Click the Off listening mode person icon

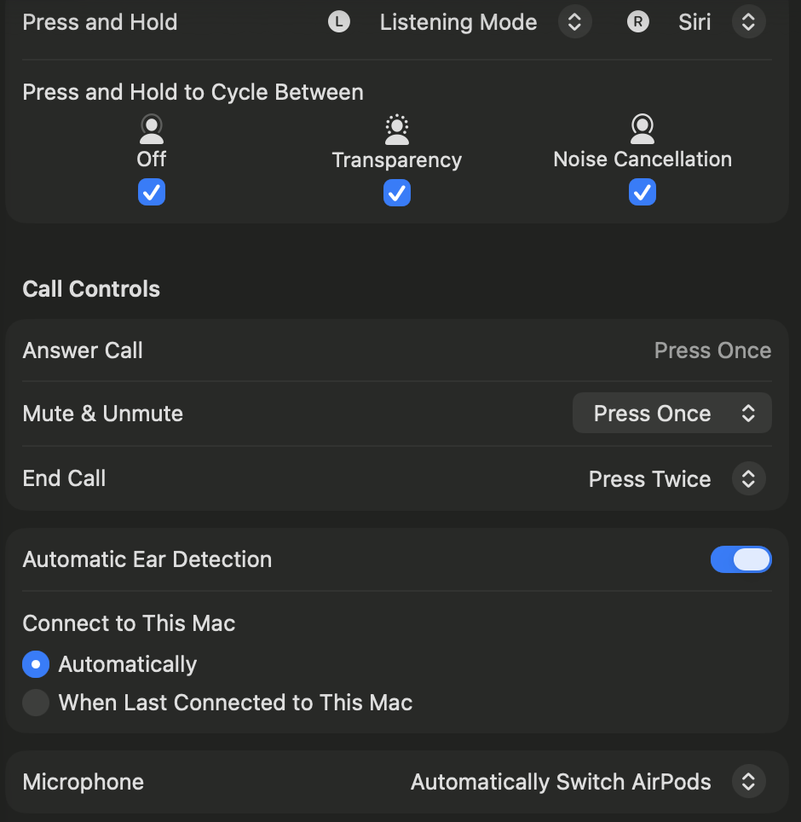[x=152, y=129]
